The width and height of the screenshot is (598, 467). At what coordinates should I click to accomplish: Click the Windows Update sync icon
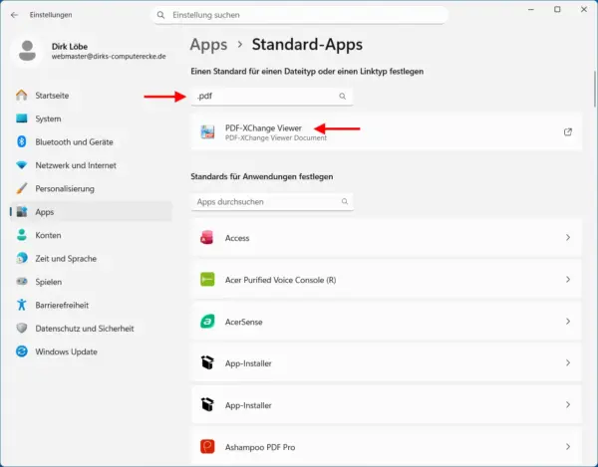pyautogui.click(x=22, y=351)
